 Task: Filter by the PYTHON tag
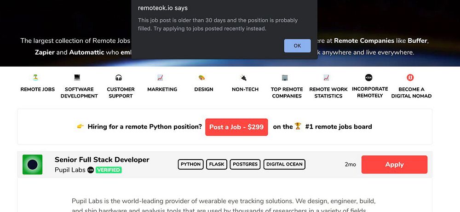(190, 164)
